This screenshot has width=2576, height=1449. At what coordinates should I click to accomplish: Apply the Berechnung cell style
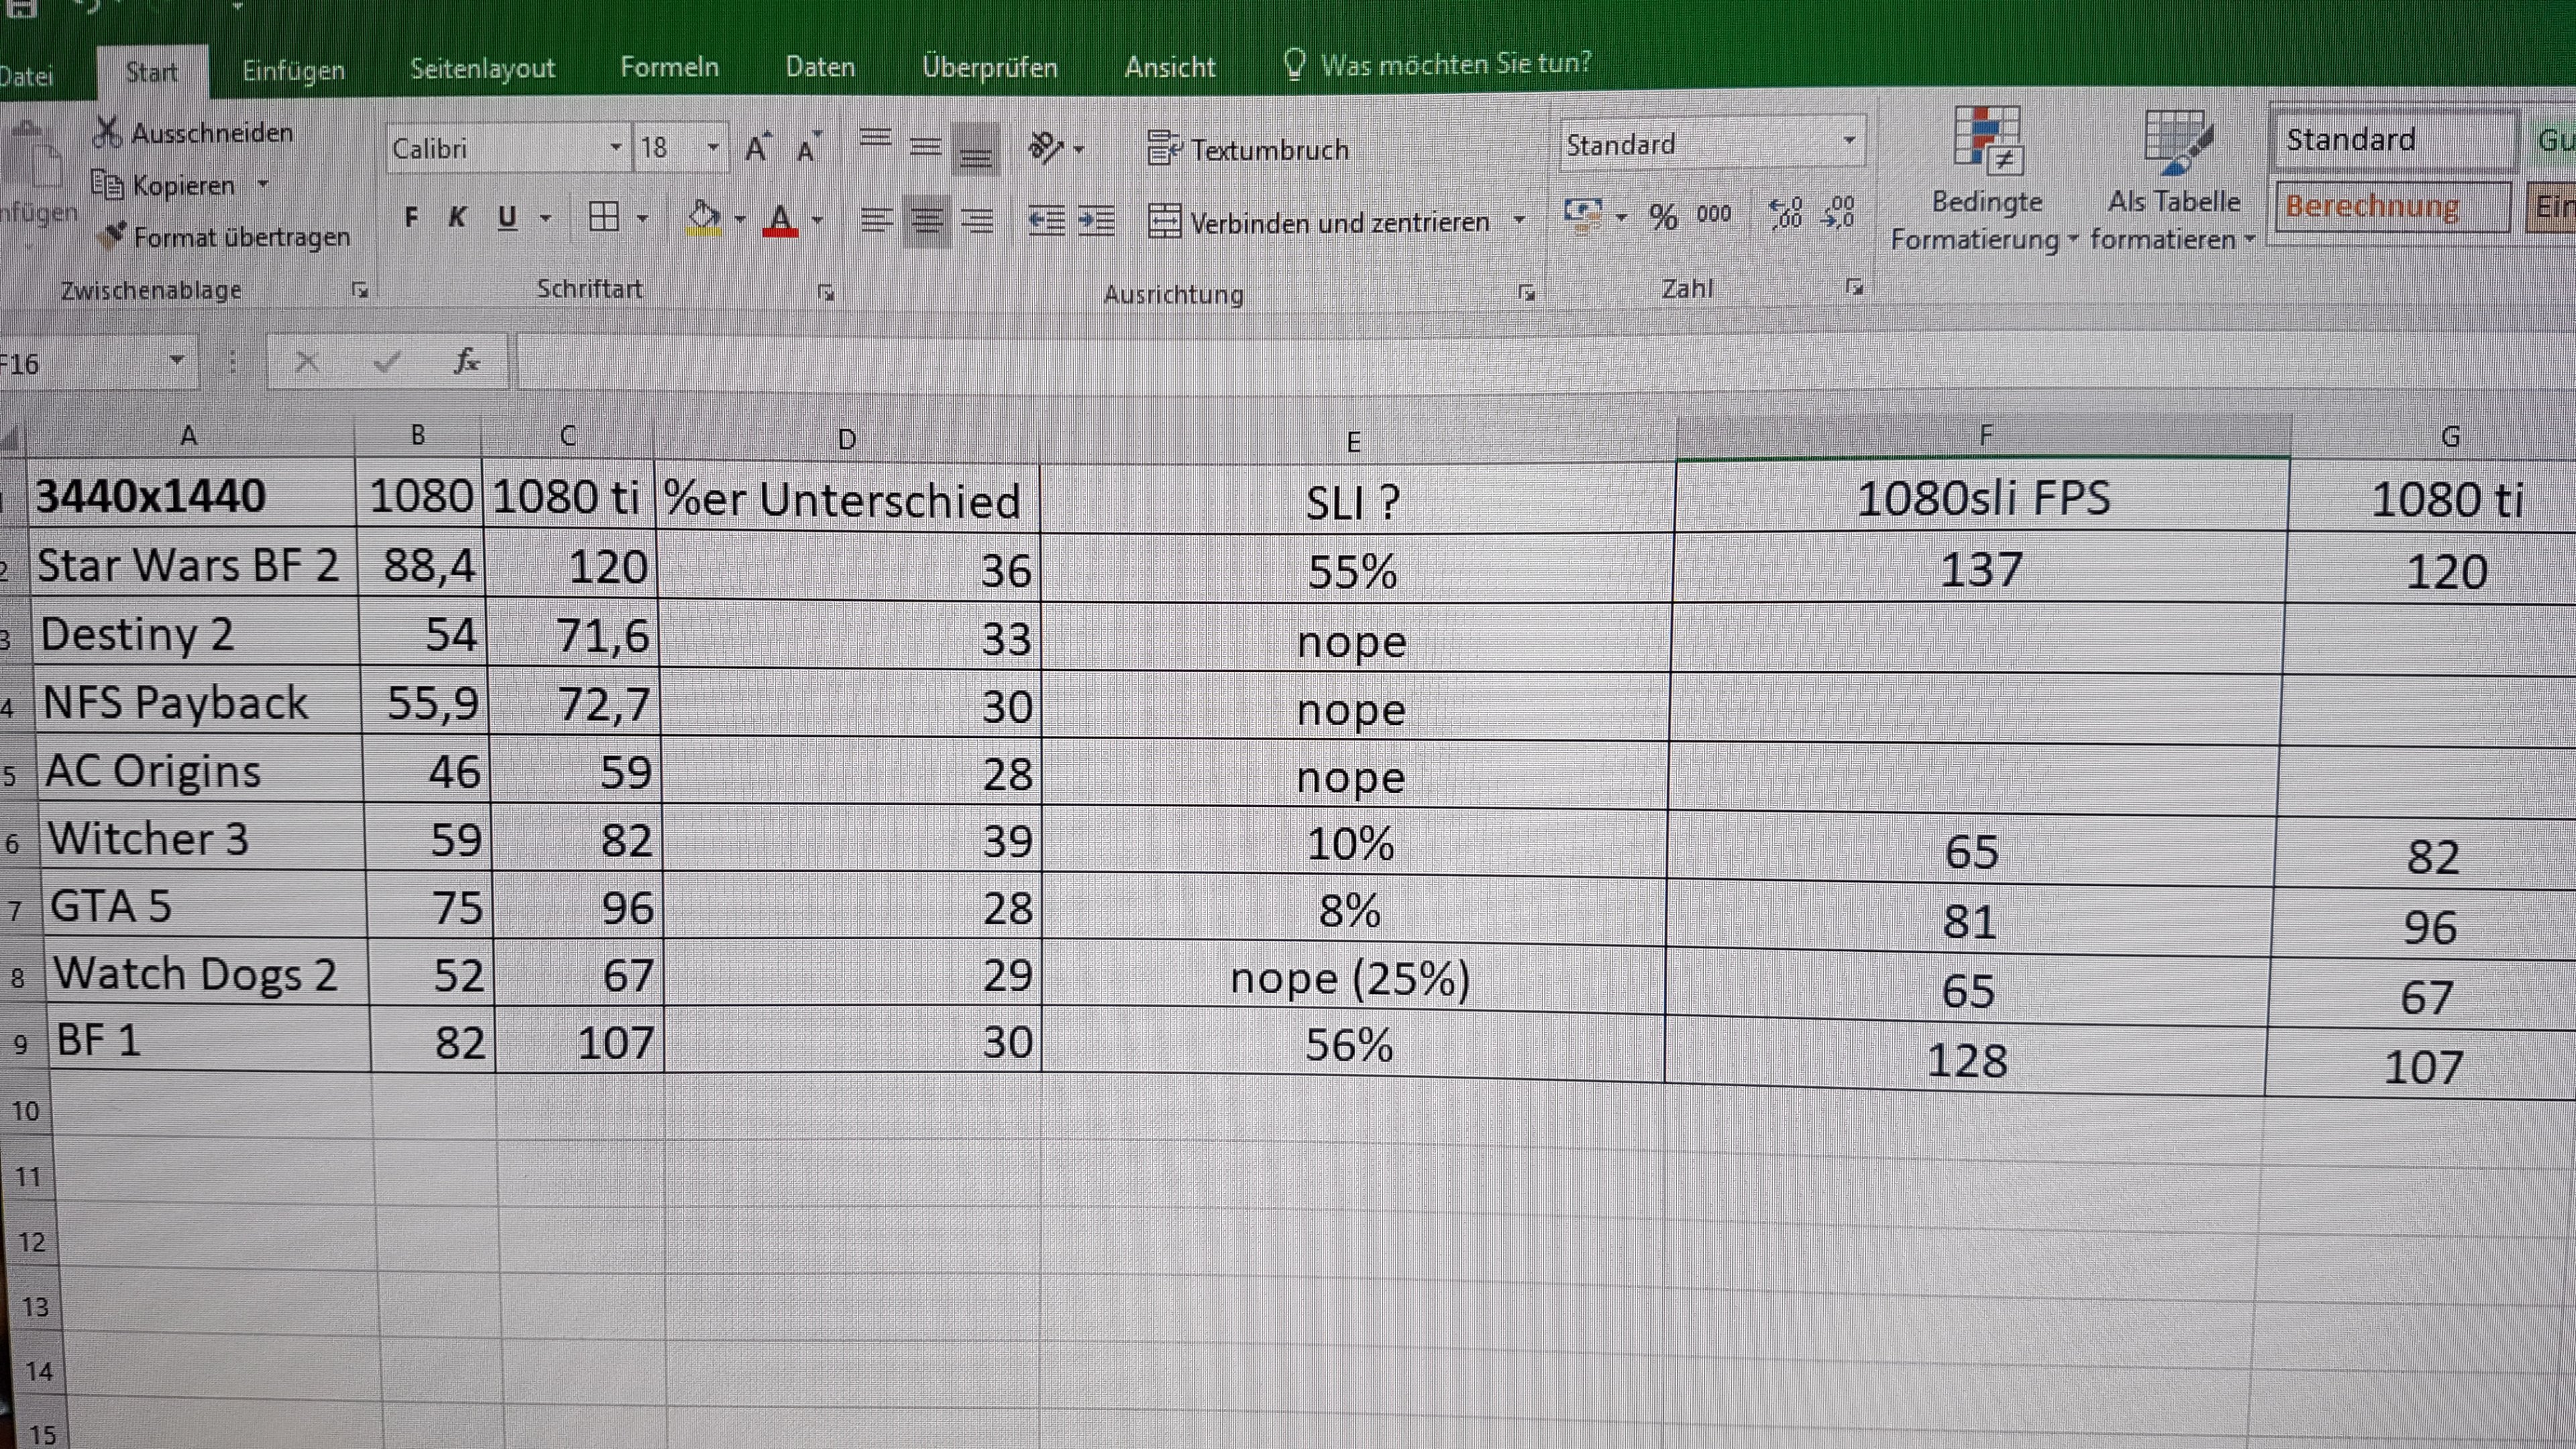[2390, 206]
